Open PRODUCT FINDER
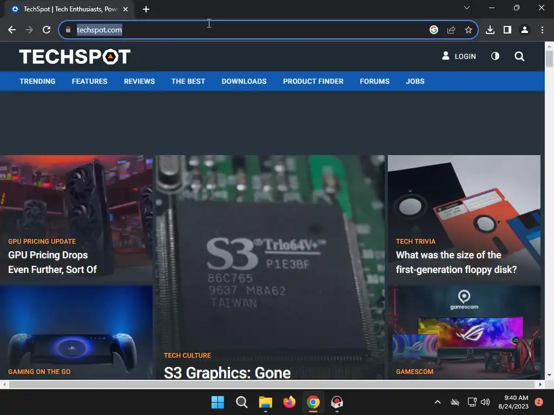The height and width of the screenshot is (415, 554). 313,81
